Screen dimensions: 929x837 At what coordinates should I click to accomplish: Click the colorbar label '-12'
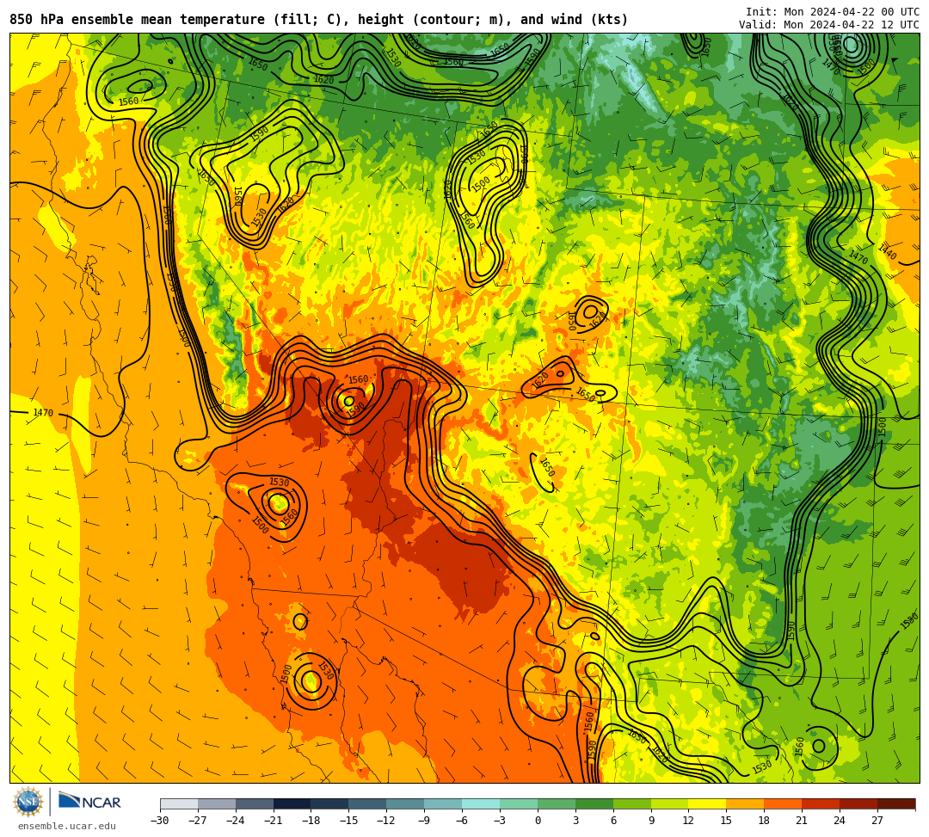click(386, 821)
